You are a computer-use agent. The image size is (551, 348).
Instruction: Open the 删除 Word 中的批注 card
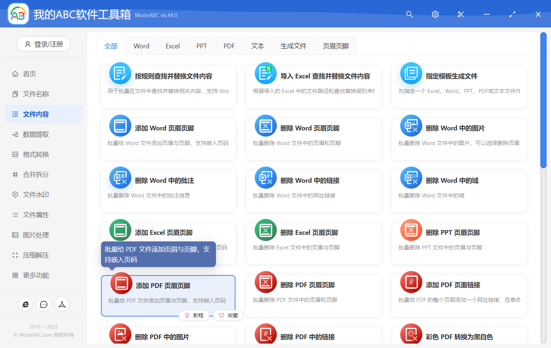click(x=168, y=191)
